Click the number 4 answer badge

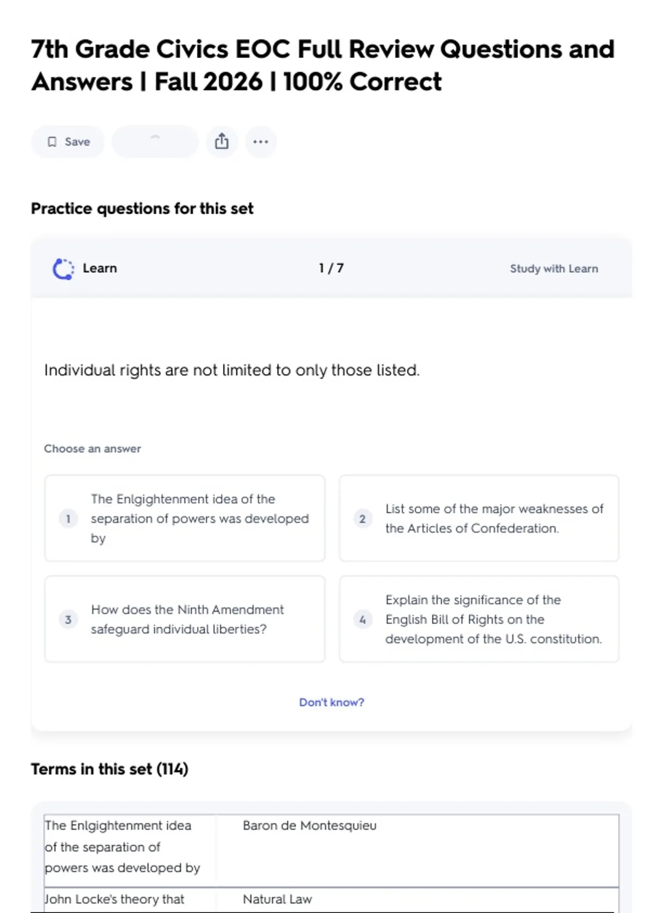362,620
